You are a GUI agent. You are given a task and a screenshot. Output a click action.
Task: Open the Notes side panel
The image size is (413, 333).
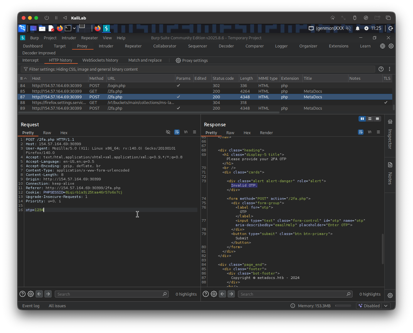tap(390, 174)
